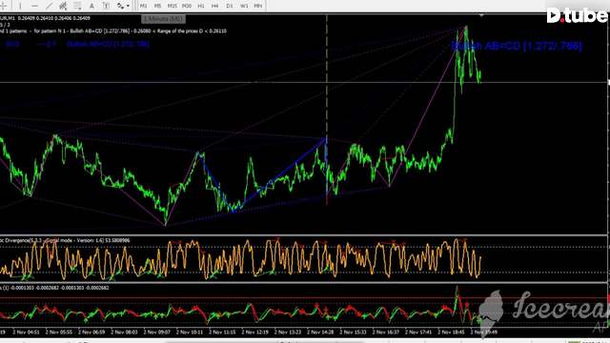Image resolution: width=610 pixels, height=343 pixels.
Task: Switch chart to H1 timeframe
Action: coord(201,6)
